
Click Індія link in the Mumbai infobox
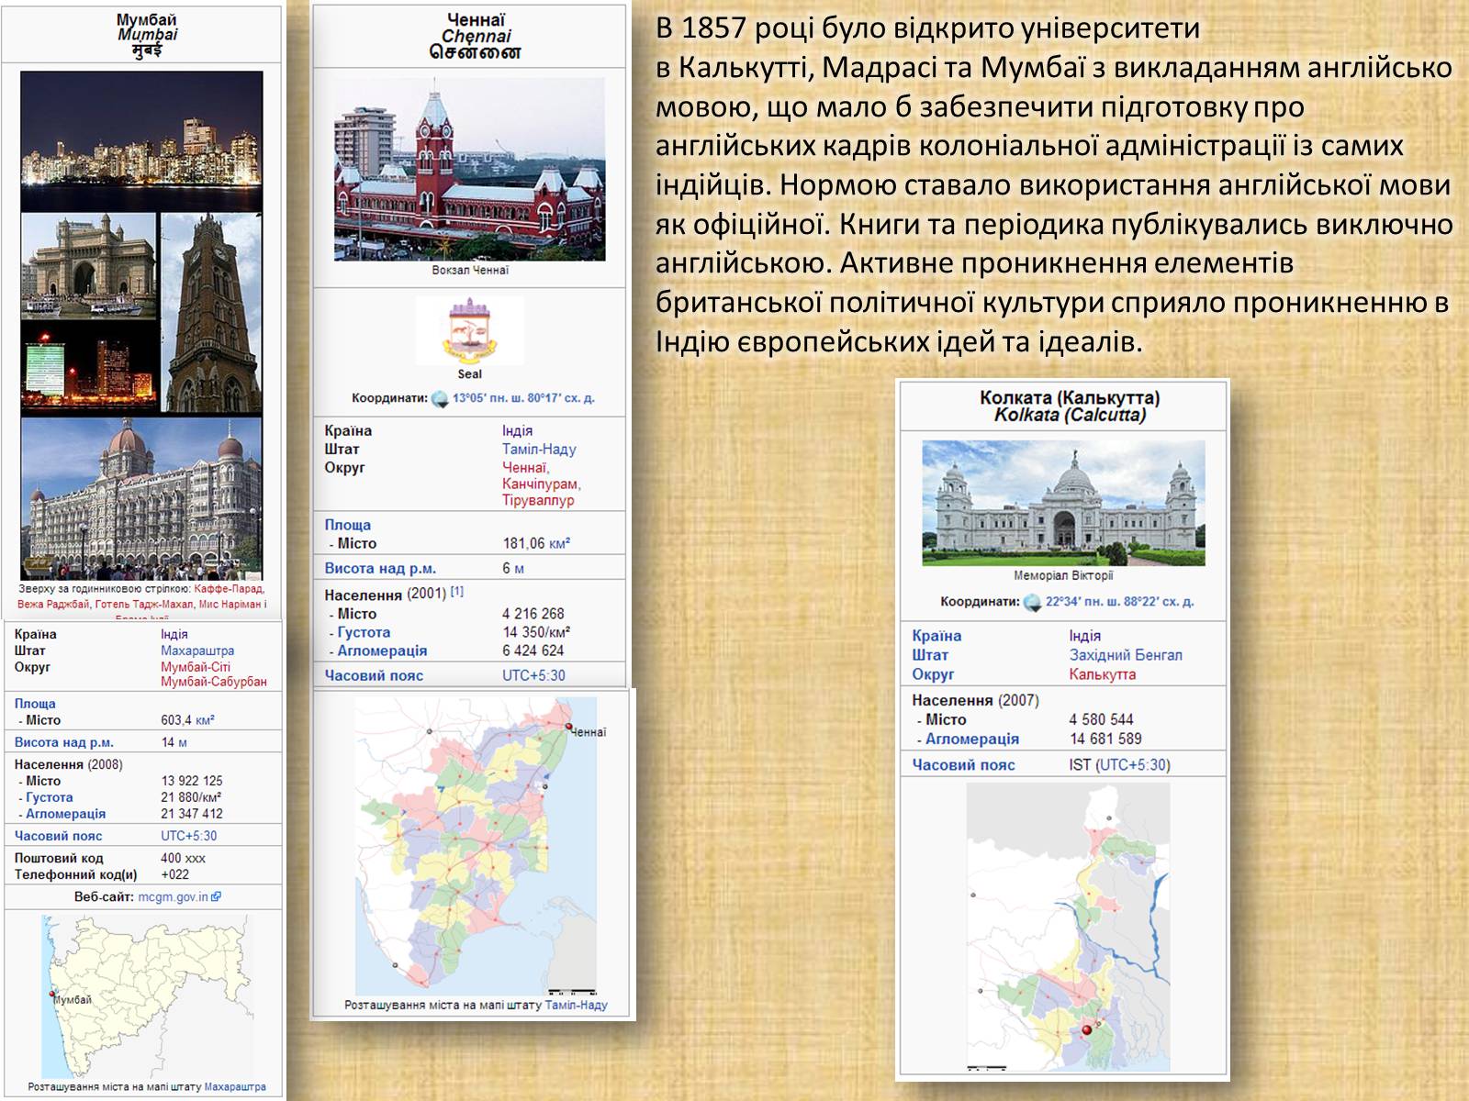pyautogui.click(x=174, y=634)
